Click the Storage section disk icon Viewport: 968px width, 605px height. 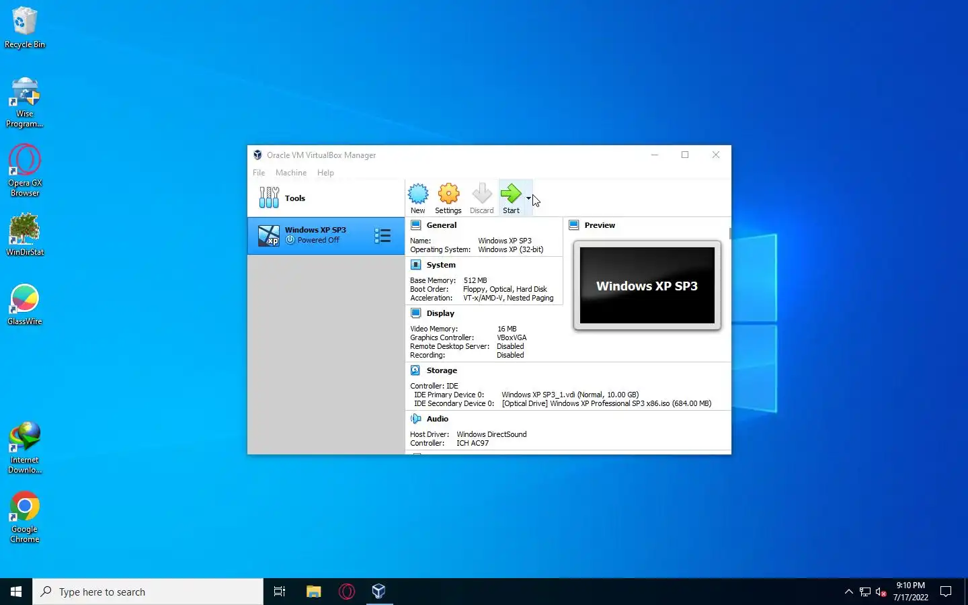[x=416, y=370]
